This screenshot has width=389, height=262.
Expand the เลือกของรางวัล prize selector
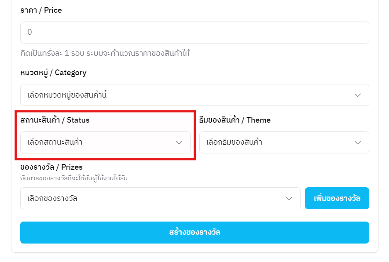tap(160, 198)
